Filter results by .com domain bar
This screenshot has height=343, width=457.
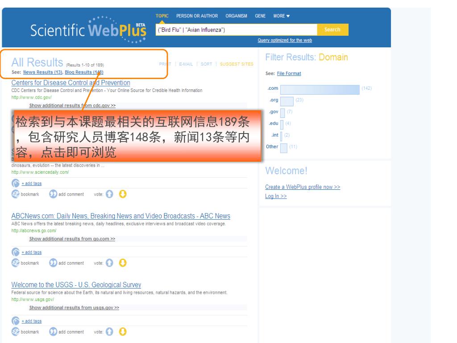320,89
